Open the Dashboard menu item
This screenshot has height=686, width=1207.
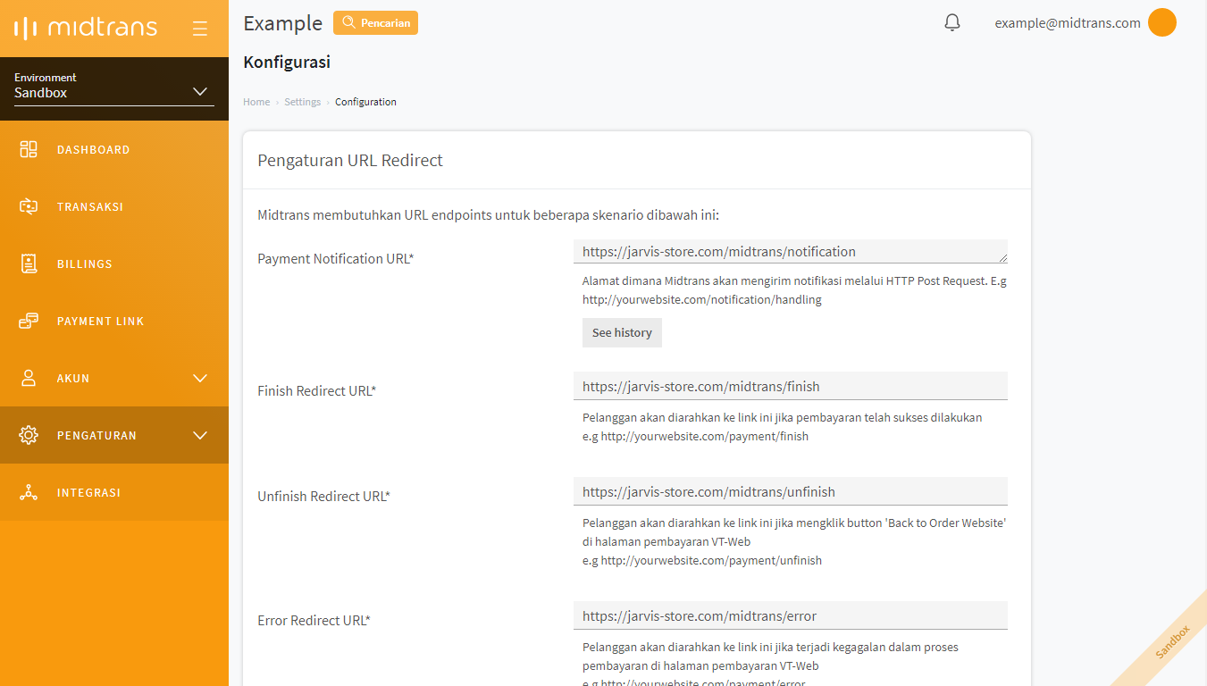114,149
